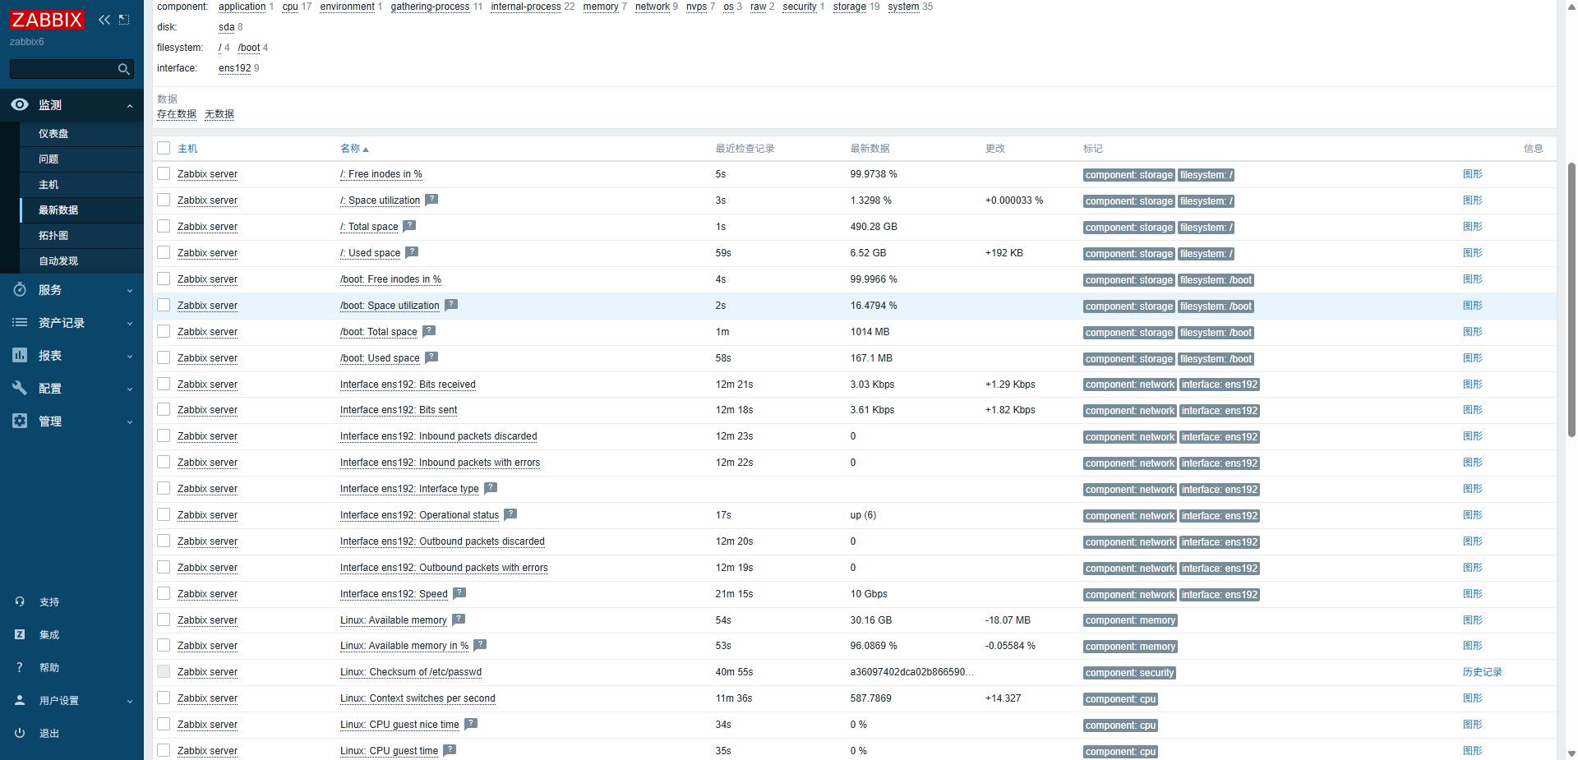Check the 'Interface ens192: Bits received' row
1578x760 pixels.
(164, 384)
